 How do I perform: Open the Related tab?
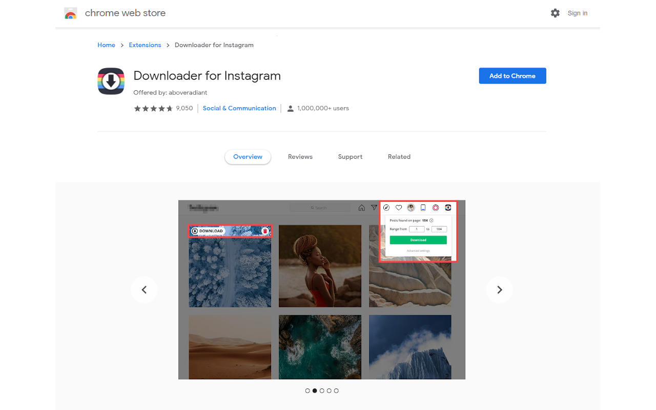click(x=399, y=157)
